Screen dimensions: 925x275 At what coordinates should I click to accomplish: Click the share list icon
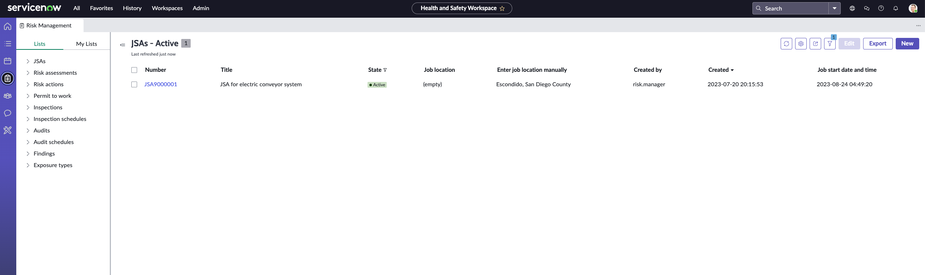[815, 44]
